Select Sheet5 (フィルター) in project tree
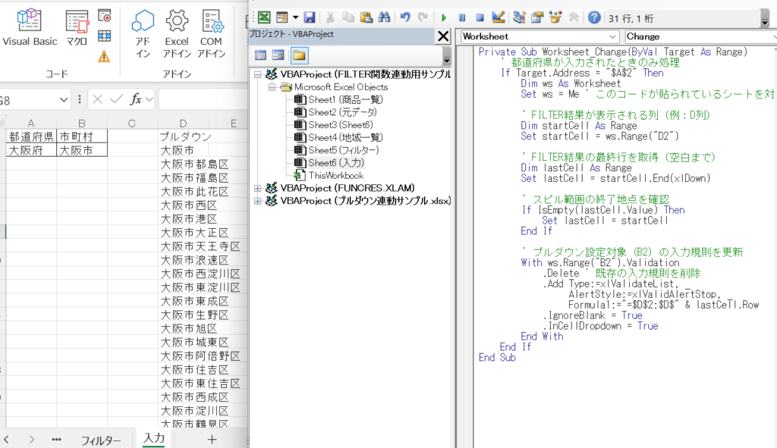This screenshot has height=448, width=777. (x=337, y=150)
